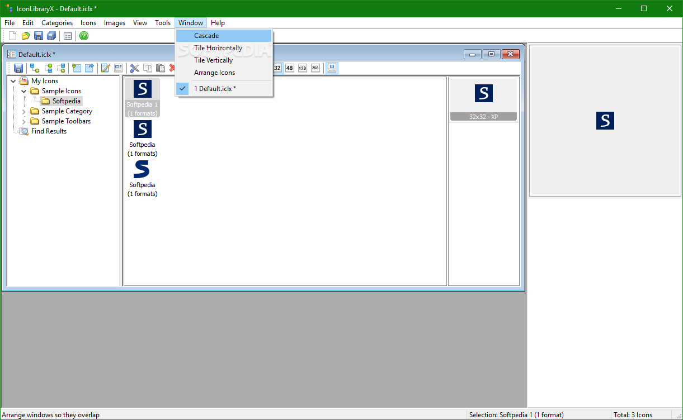Screen dimensions: 683x420
Task: Click the second add category icon with dotted box
Action: click(x=48, y=68)
